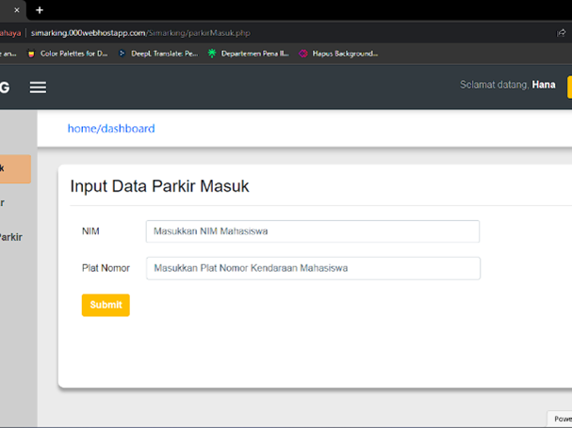Select the second sidebar menu item
Viewport: 572px width, 428px height.
click(9, 202)
